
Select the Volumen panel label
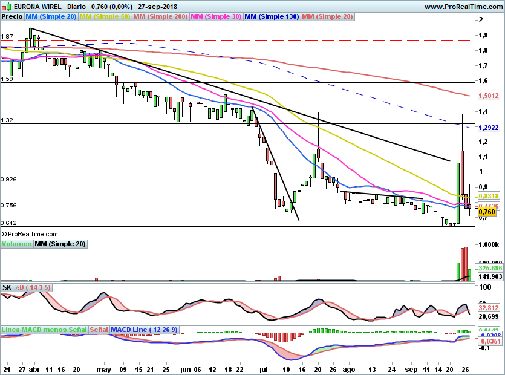17,244
